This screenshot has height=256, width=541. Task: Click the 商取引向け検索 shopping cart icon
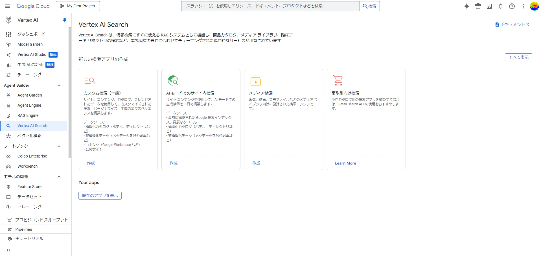tap(338, 80)
